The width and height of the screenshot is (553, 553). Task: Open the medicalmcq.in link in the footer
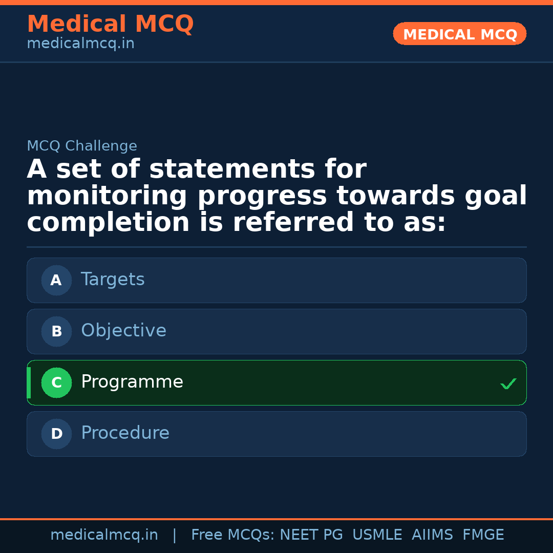[x=104, y=535]
